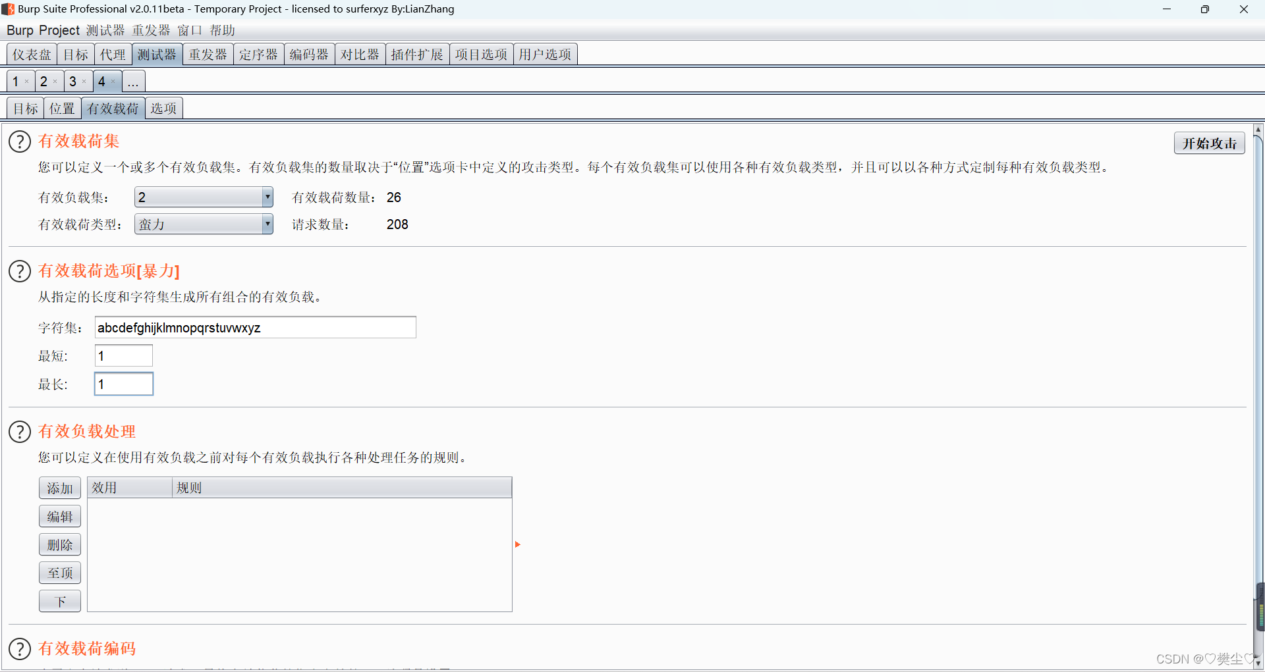1265x672 pixels.
Task: Switch to the 代理 tab
Action: click(x=113, y=55)
